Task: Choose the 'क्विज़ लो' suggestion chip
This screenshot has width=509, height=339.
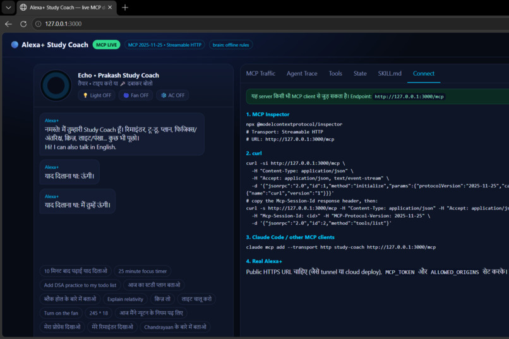Action: pyautogui.click(x=162, y=299)
